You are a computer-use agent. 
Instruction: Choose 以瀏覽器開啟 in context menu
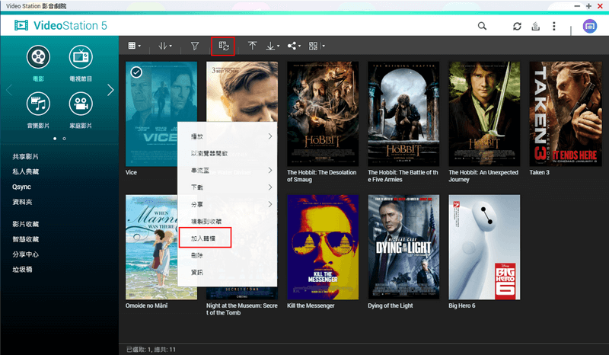coord(227,153)
